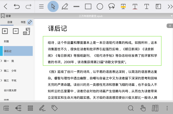Viewport: 173px width, 114px height.
Task: Expand the 辑二 少年 section
Action: [1, 71]
